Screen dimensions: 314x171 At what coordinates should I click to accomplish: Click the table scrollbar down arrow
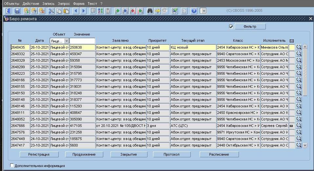tap(305, 146)
